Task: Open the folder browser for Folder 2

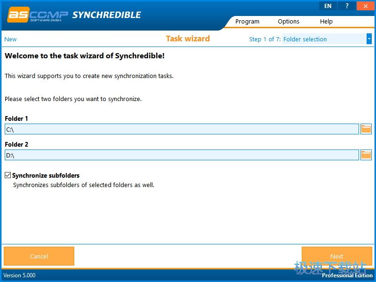Action: coord(366,154)
